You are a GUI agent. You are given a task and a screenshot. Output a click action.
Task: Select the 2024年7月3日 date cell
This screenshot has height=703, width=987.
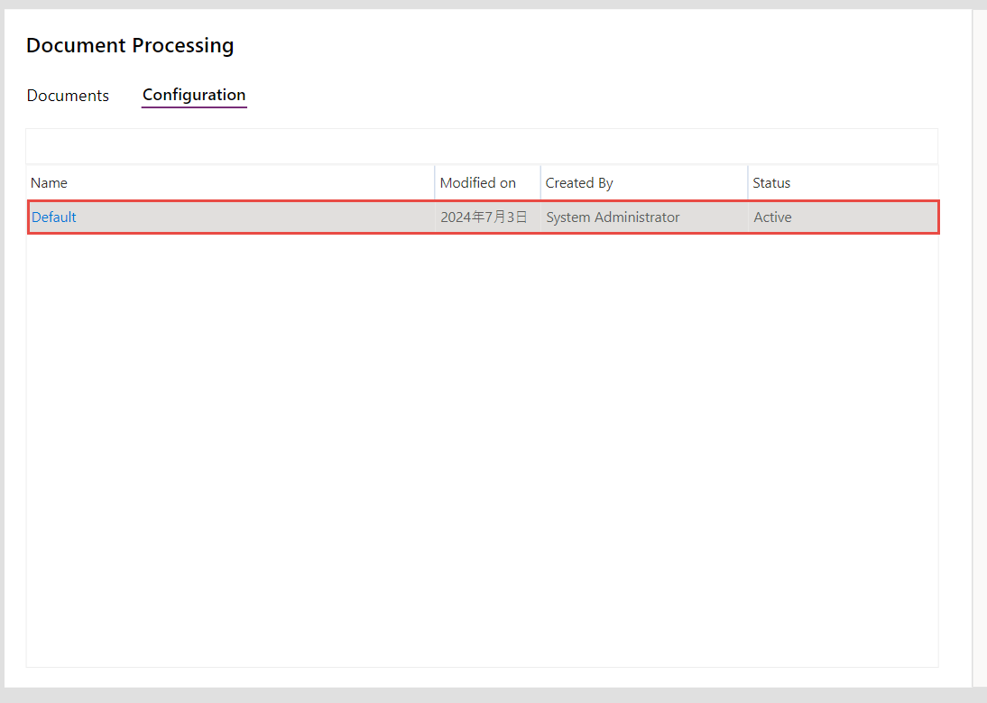(x=484, y=217)
